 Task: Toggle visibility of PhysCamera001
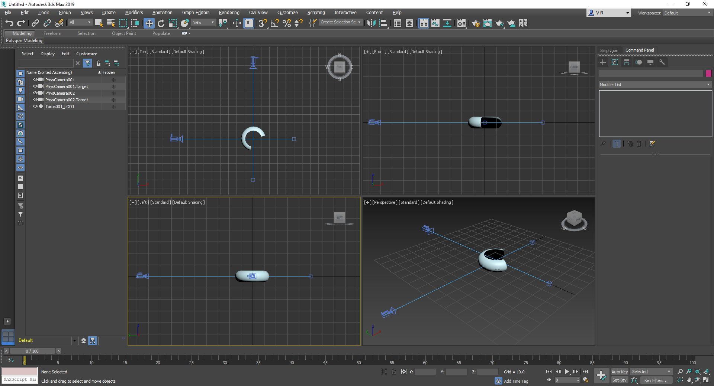[35, 80]
